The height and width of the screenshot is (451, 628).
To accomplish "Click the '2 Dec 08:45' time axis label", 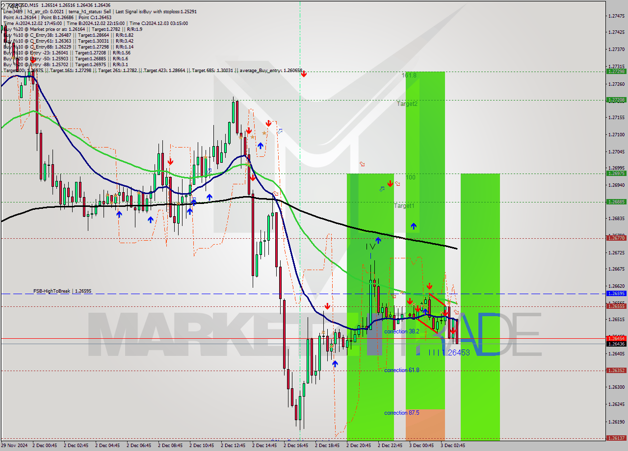I will pyautogui.click(x=170, y=446).
